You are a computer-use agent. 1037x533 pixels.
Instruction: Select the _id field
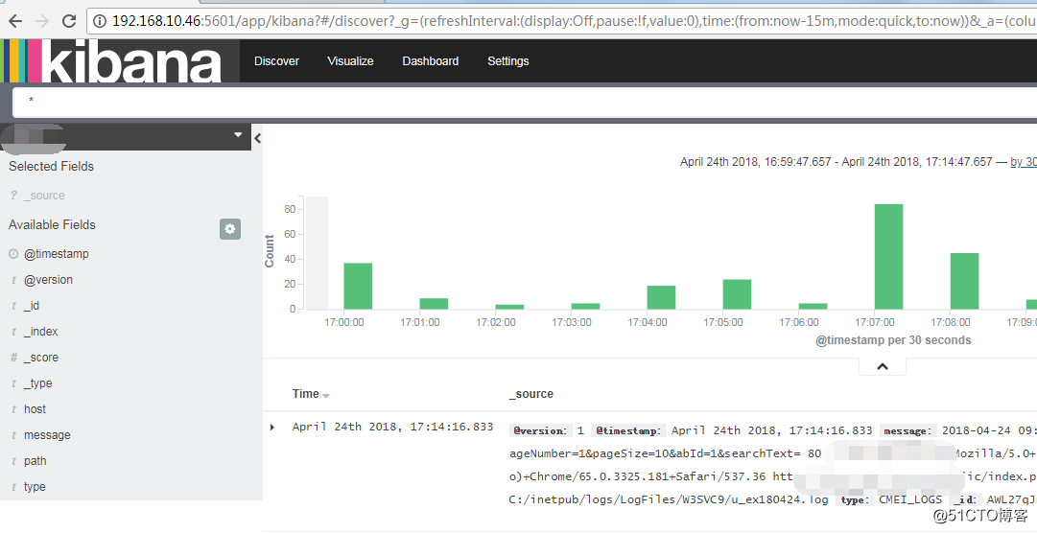click(x=32, y=306)
